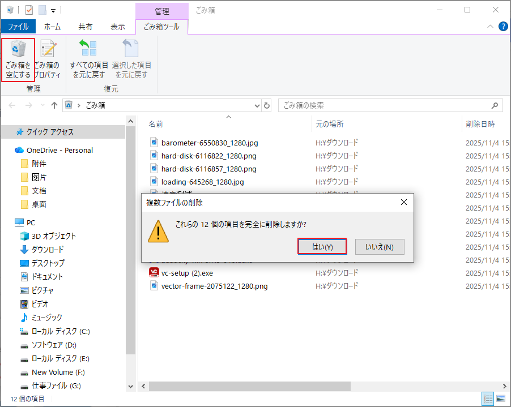Cancel deletion with いいえ(N) button
The width and height of the screenshot is (511, 407).
tap(380, 247)
